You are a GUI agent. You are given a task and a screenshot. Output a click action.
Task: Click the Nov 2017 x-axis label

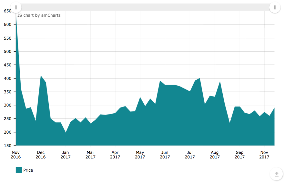264,155
